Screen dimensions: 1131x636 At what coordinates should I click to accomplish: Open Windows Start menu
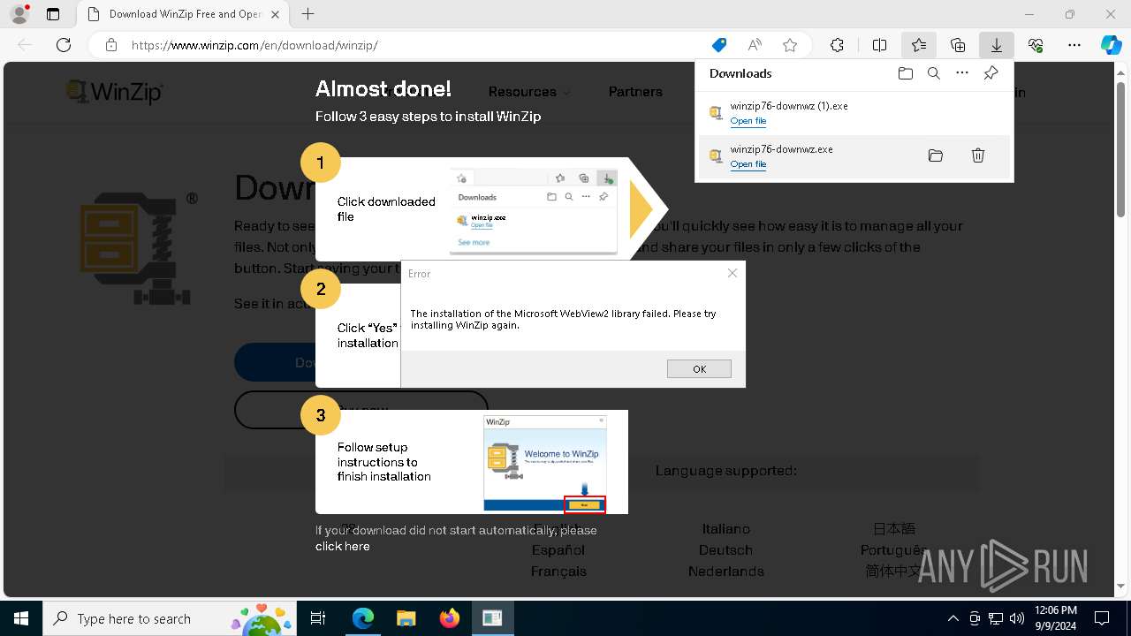point(21,618)
